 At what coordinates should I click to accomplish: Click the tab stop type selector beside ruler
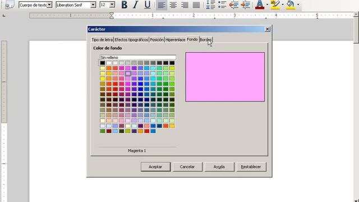point(4,16)
